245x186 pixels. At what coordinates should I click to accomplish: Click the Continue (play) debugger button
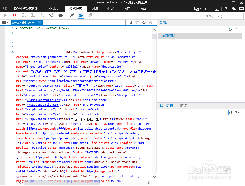6,15
